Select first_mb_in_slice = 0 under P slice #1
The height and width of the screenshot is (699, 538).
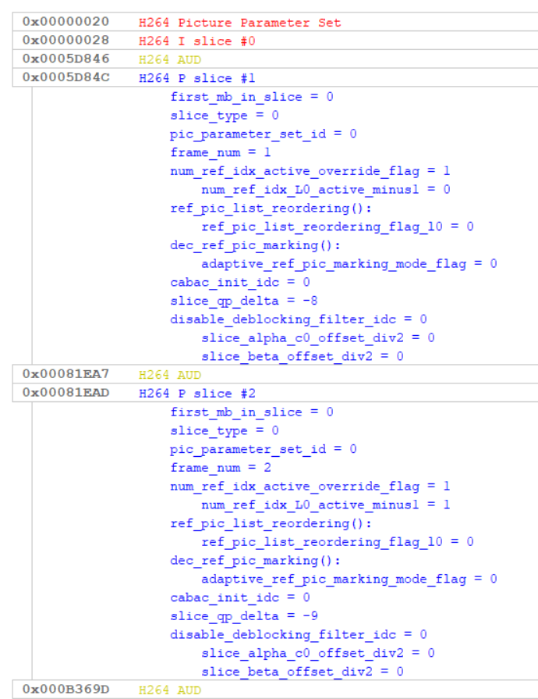point(252,97)
